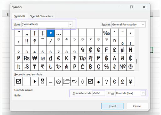Select the Numero № symbol

click(123, 67)
